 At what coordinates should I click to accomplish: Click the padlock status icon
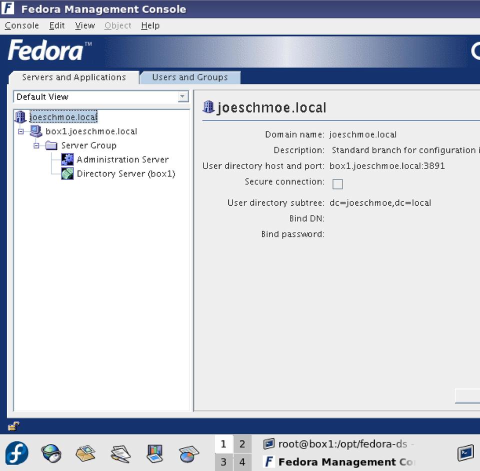(x=13, y=426)
